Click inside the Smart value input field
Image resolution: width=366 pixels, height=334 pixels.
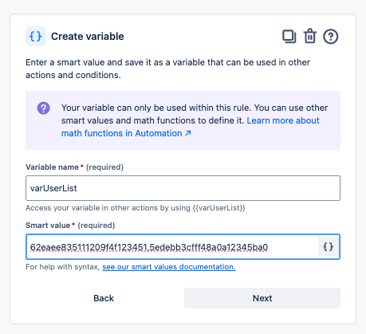click(172, 247)
